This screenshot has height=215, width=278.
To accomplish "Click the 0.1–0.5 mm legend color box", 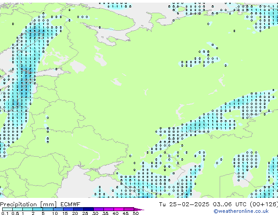I will coord(7,209).
